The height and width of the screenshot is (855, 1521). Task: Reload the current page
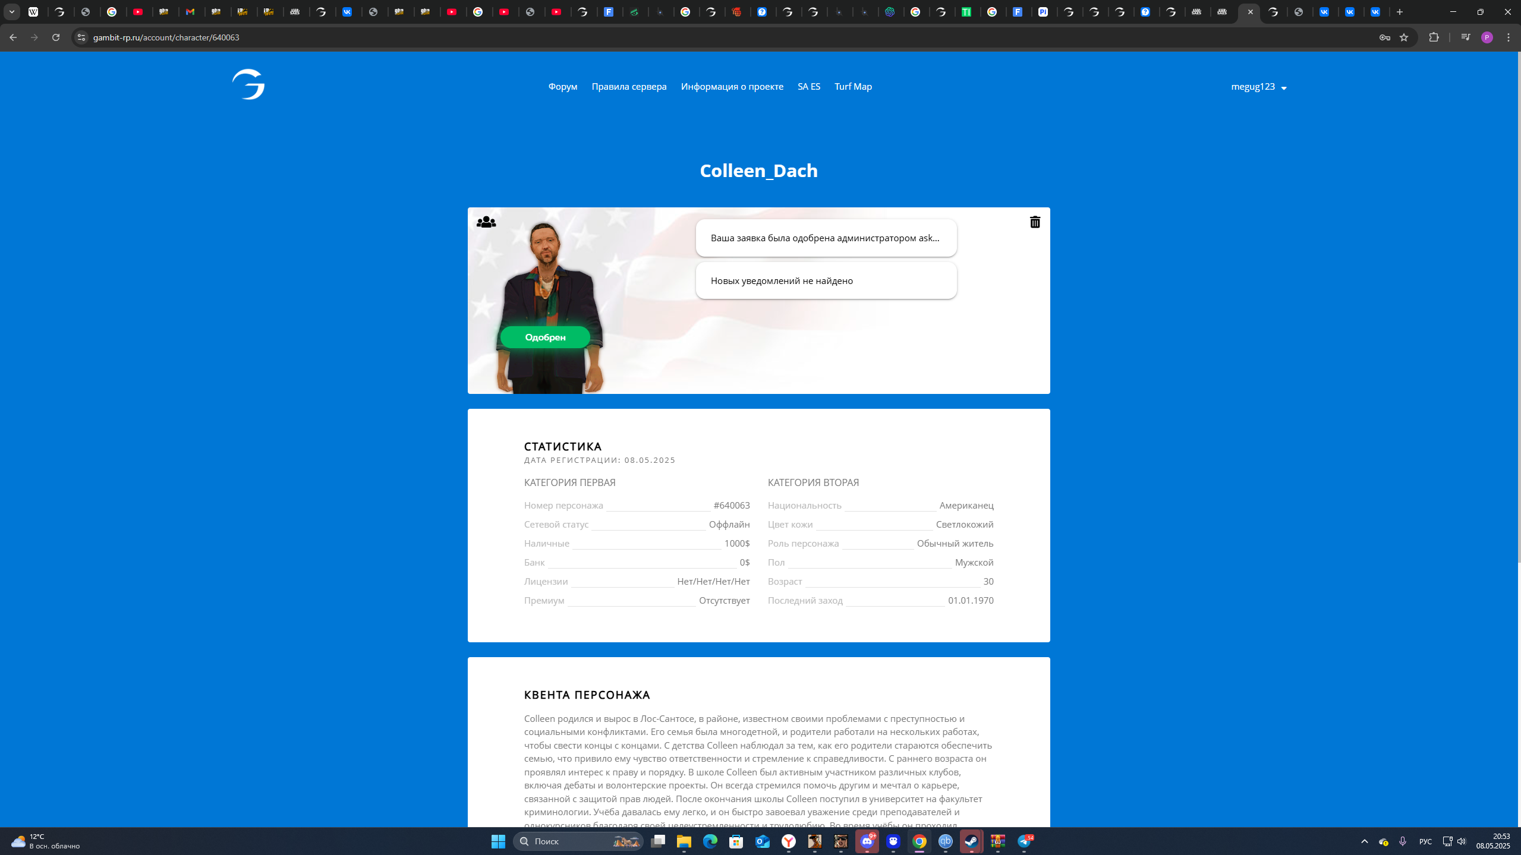(56, 37)
